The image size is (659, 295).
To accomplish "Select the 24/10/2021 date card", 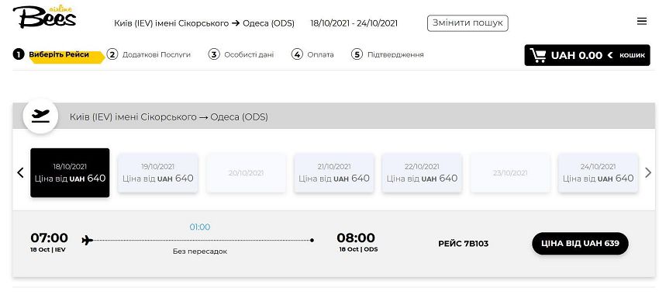I will point(598,173).
